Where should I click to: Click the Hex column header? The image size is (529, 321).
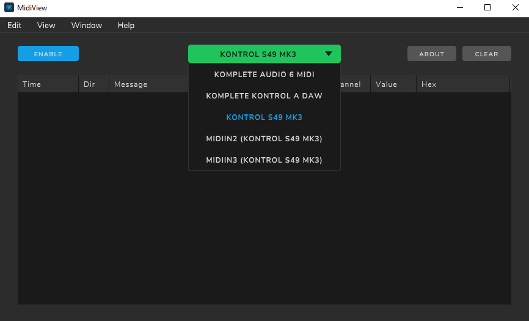pyautogui.click(x=463, y=84)
